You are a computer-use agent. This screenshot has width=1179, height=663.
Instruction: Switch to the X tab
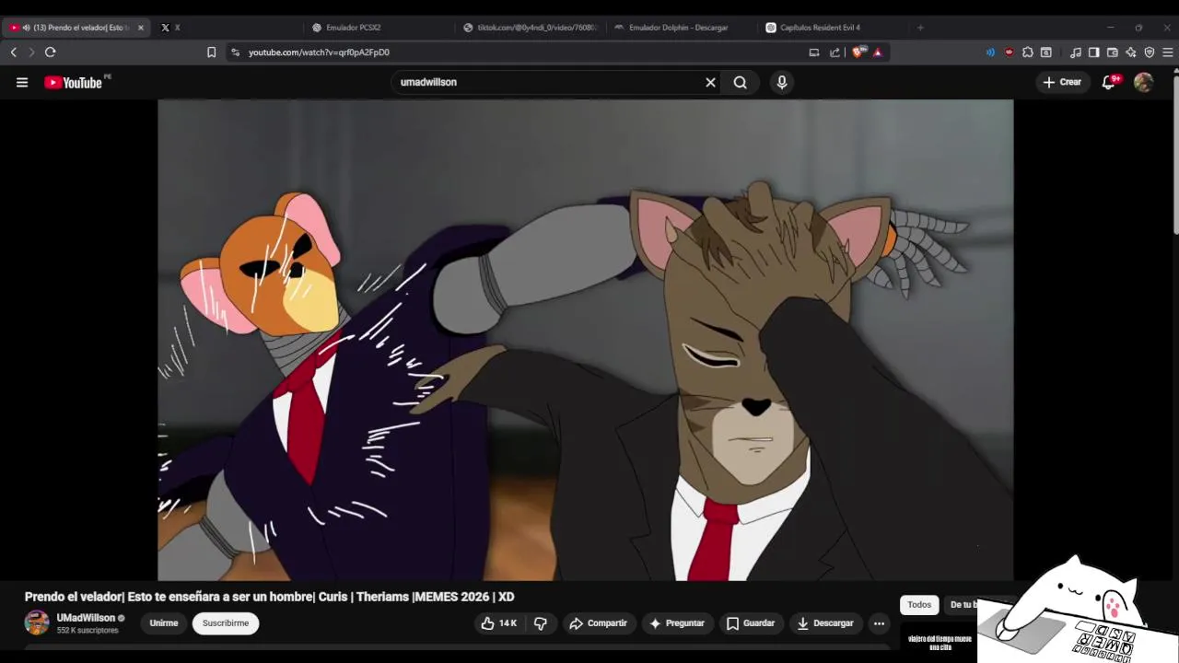pyautogui.click(x=226, y=28)
